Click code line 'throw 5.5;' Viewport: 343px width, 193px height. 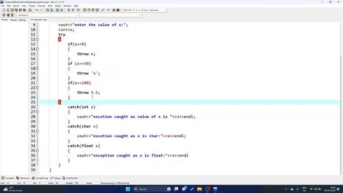[x=88, y=93]
